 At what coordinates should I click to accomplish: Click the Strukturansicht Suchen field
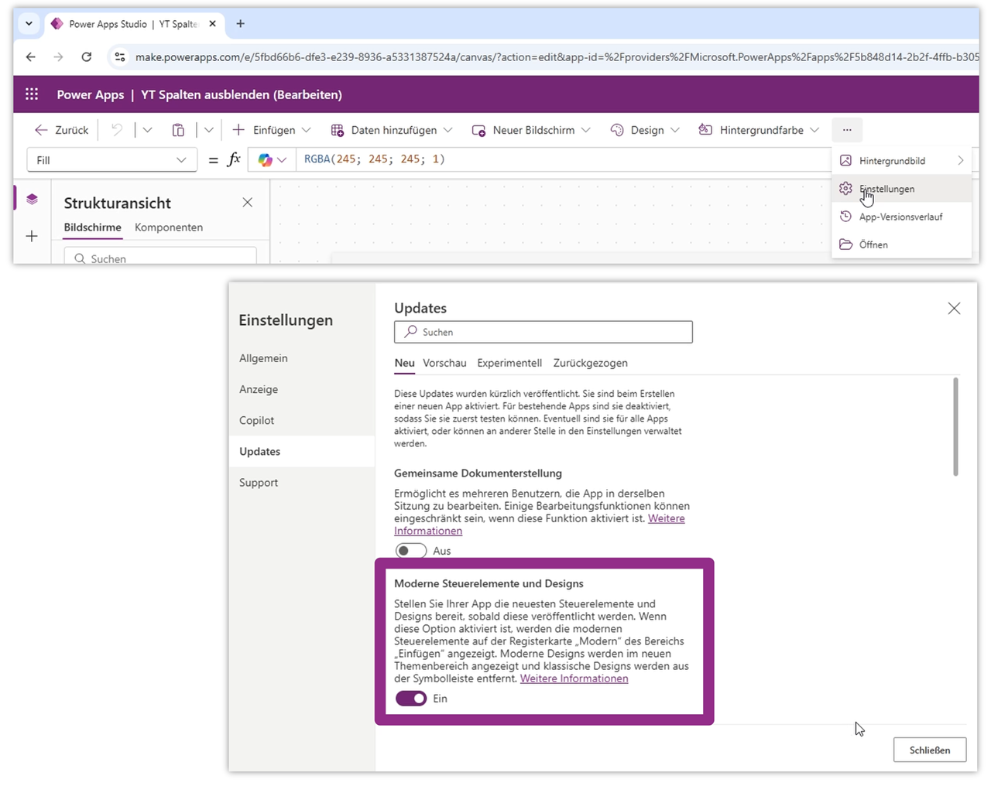[x=160, y=258]
